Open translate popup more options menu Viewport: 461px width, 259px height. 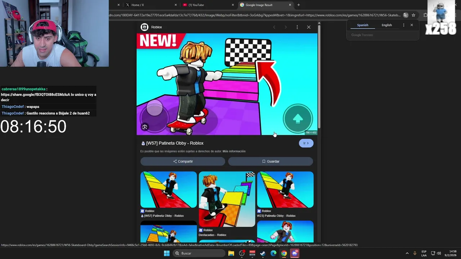click(403, 25)
